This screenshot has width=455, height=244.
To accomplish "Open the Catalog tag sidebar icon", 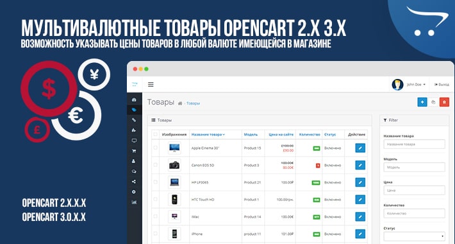I will [134, 110].
